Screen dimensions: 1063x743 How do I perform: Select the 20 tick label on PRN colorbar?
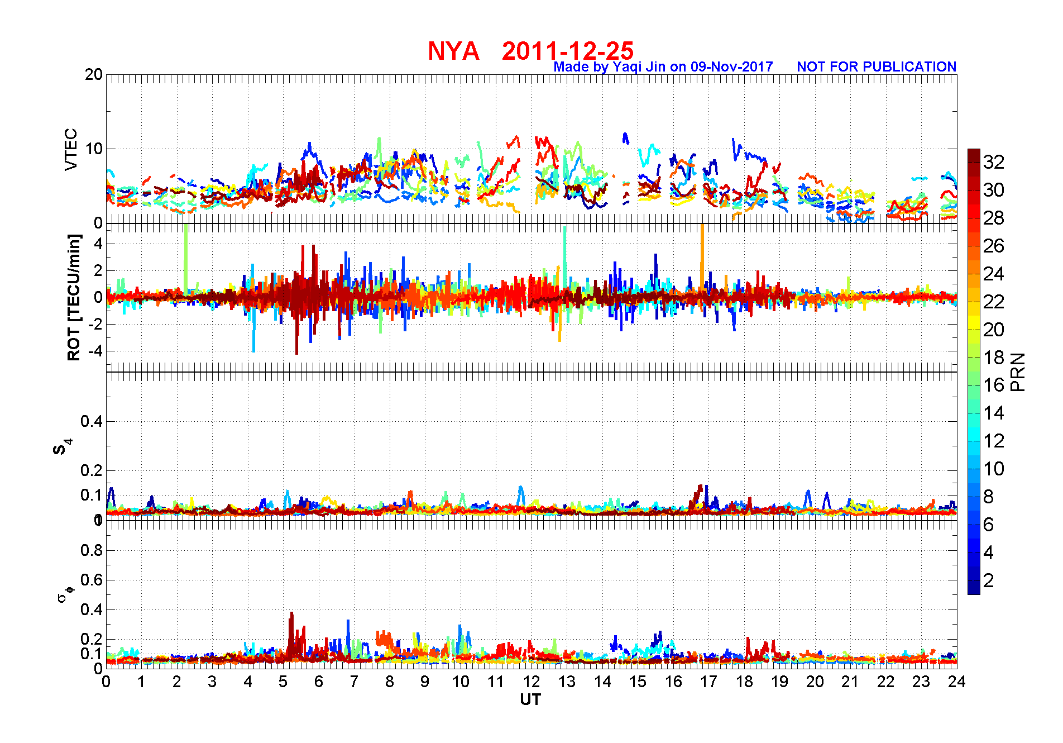pyautogui.click(x=994, y=330)
